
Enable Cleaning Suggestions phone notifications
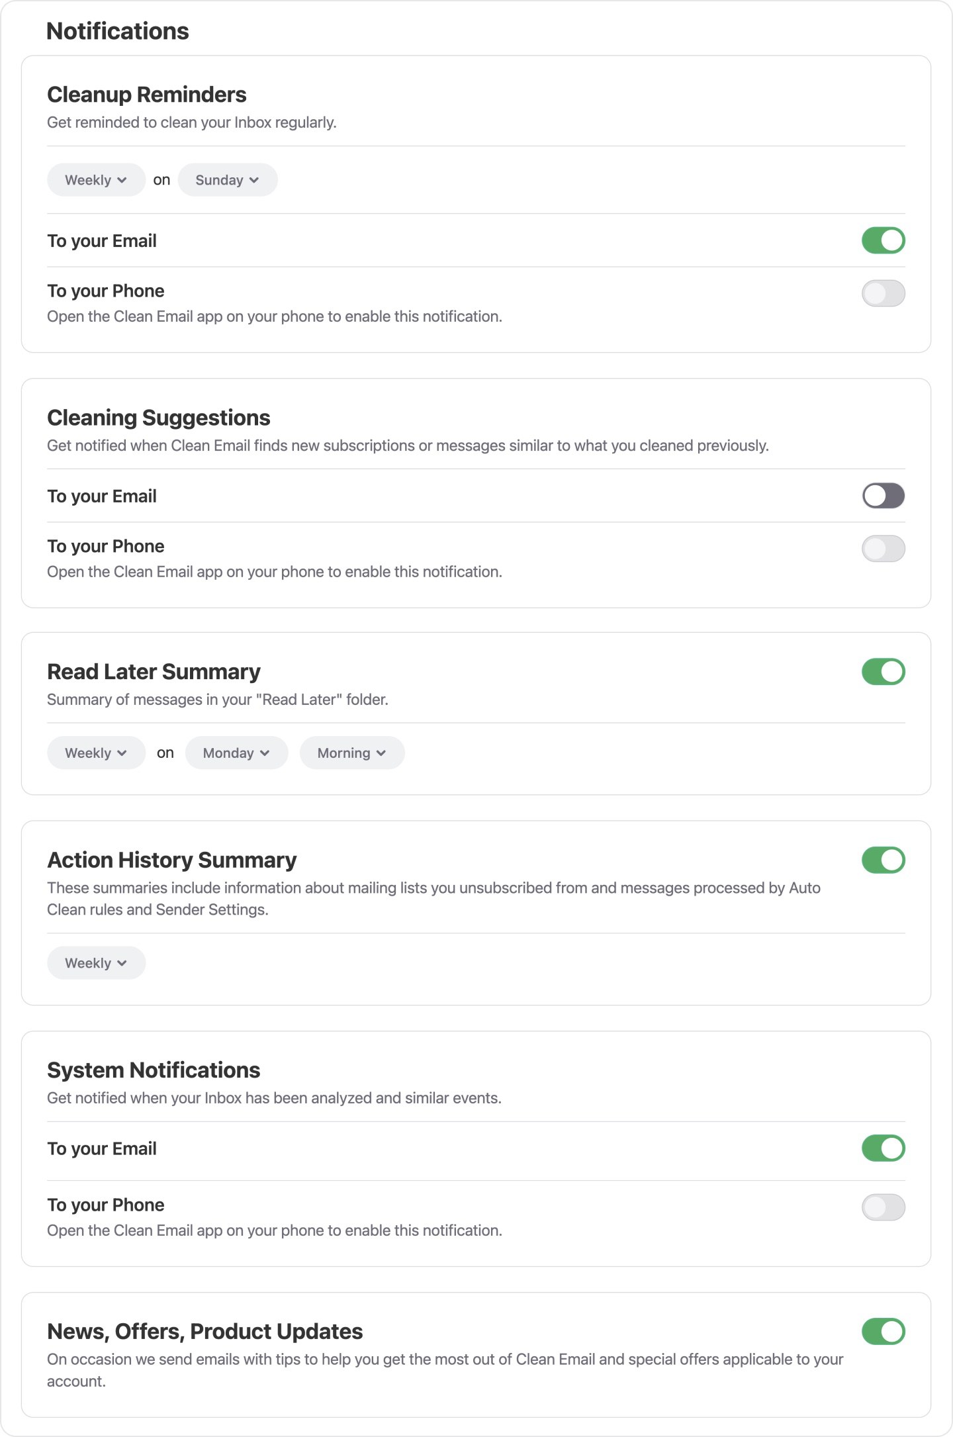tap(883, 549)
